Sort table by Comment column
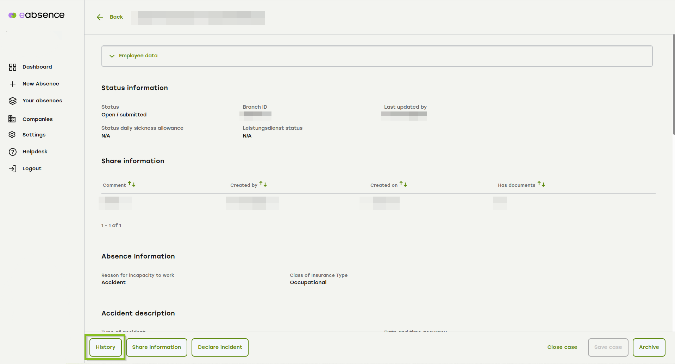This screenshot has width=675, height=364. pyautogui.click(x=132, y=184)
